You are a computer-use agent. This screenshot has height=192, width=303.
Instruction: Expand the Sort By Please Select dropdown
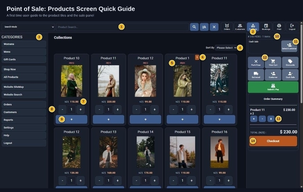click(226, 48)
